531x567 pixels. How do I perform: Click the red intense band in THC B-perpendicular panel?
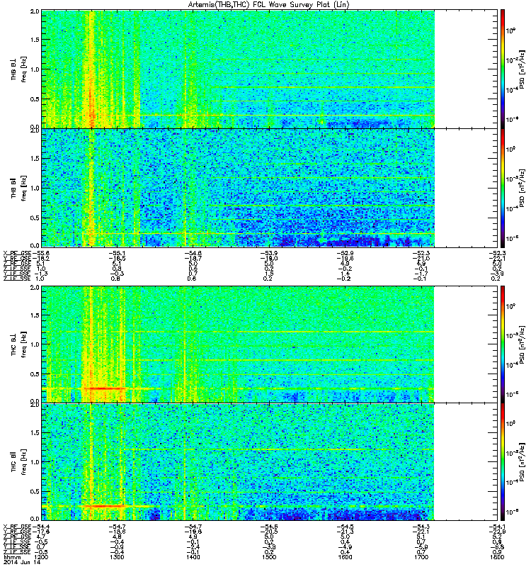[x=103, y=388]
